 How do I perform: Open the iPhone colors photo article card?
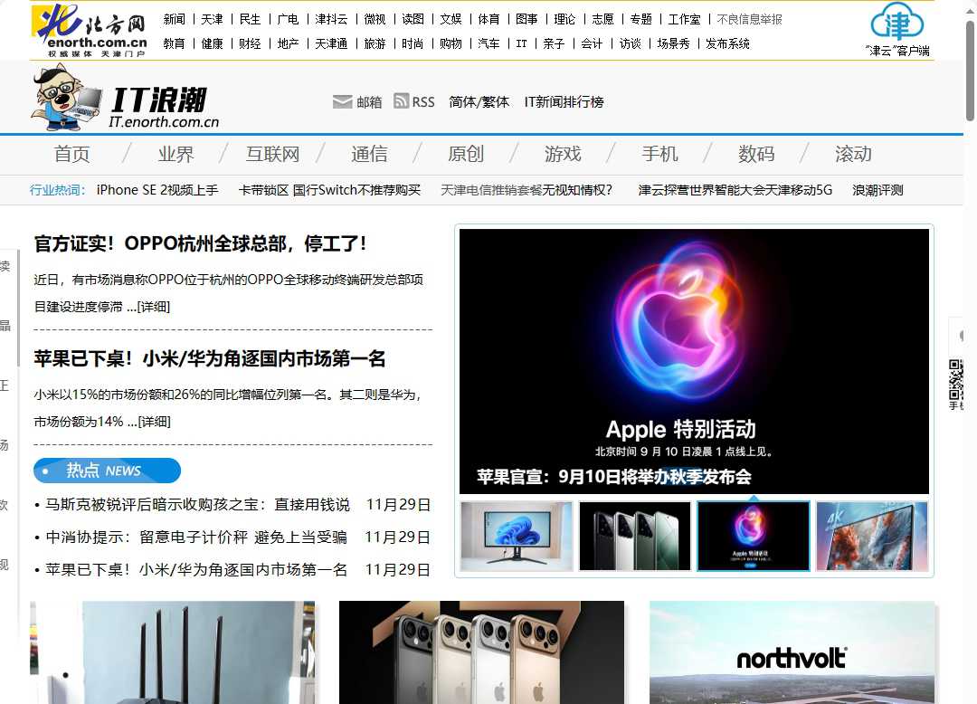[481, 652]
